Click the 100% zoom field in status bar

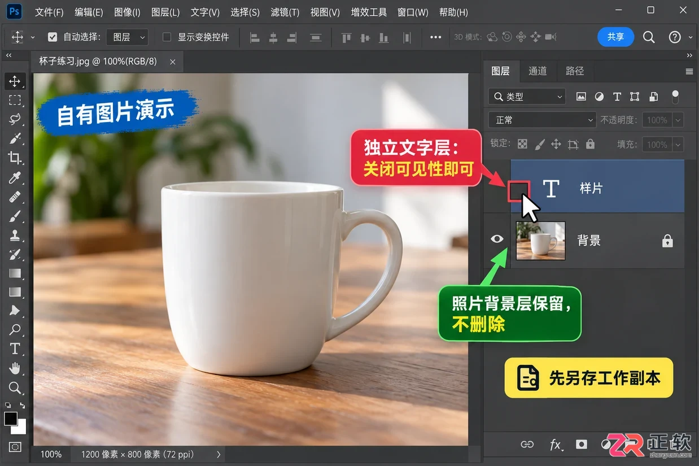coord(51,454)
